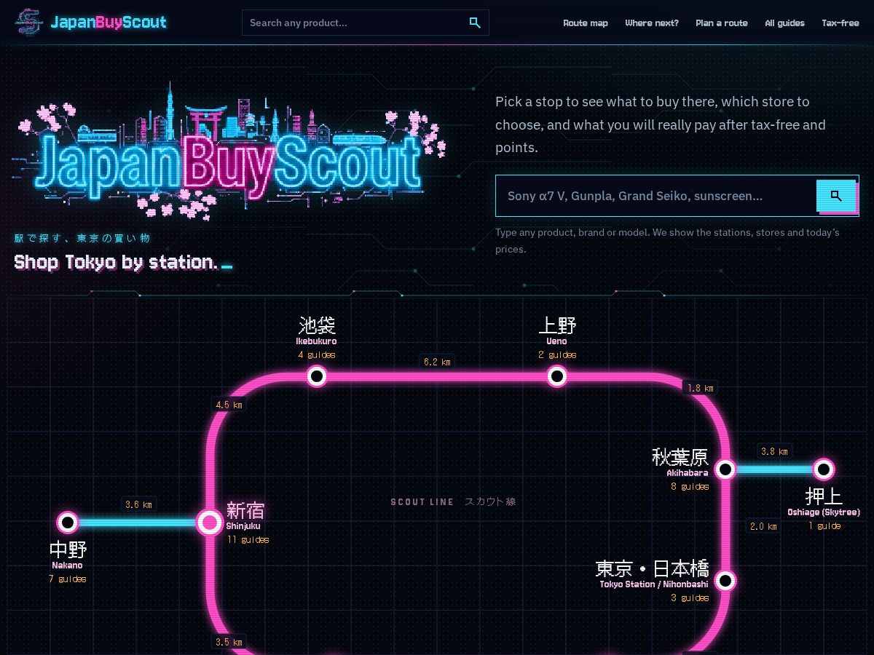Viewport: 874px width, 655px height.
Task: Select the Shinjuku station dot
Action: click(x=210, y=522)
